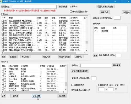Screen dimensions: 131x104
Task: Click 反选 under the works list
Action: pyautogui.click(x=4, y=57)
